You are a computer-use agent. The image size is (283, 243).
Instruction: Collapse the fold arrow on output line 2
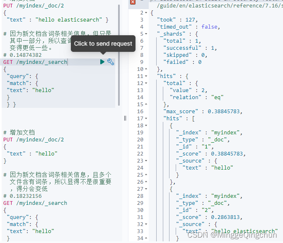146,13
